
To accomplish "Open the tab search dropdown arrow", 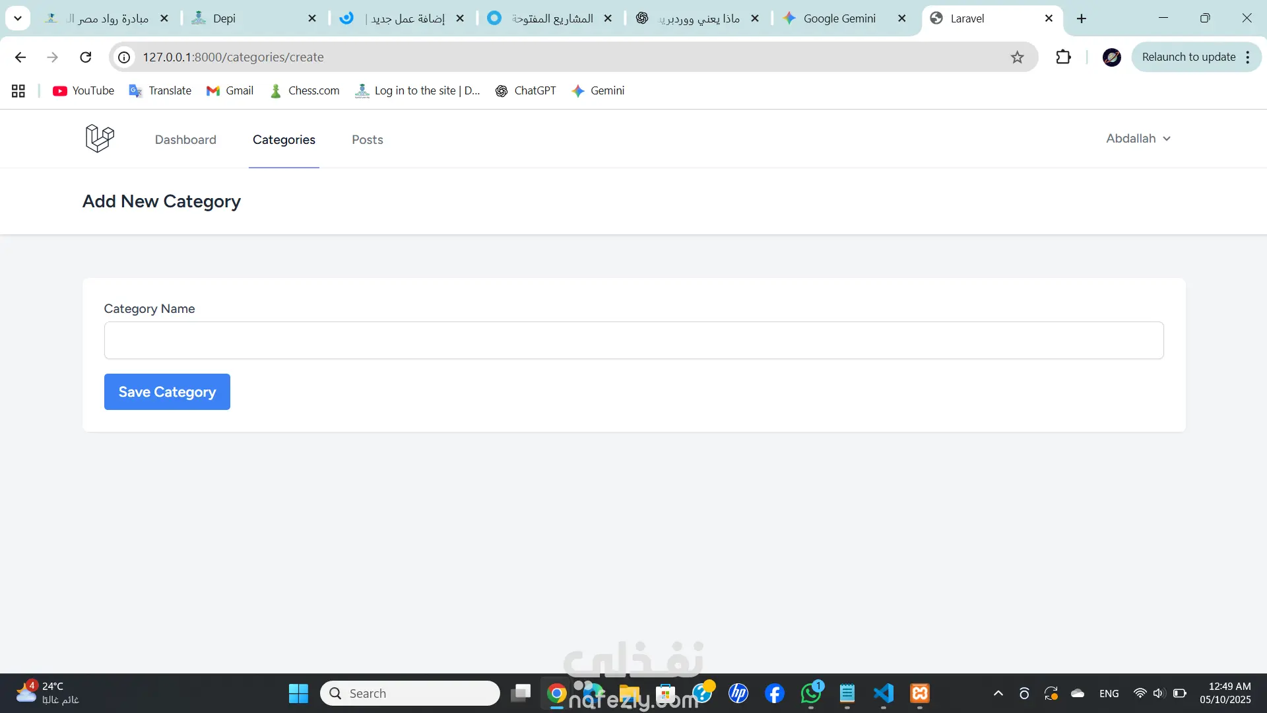I will (x=18, y=18).
